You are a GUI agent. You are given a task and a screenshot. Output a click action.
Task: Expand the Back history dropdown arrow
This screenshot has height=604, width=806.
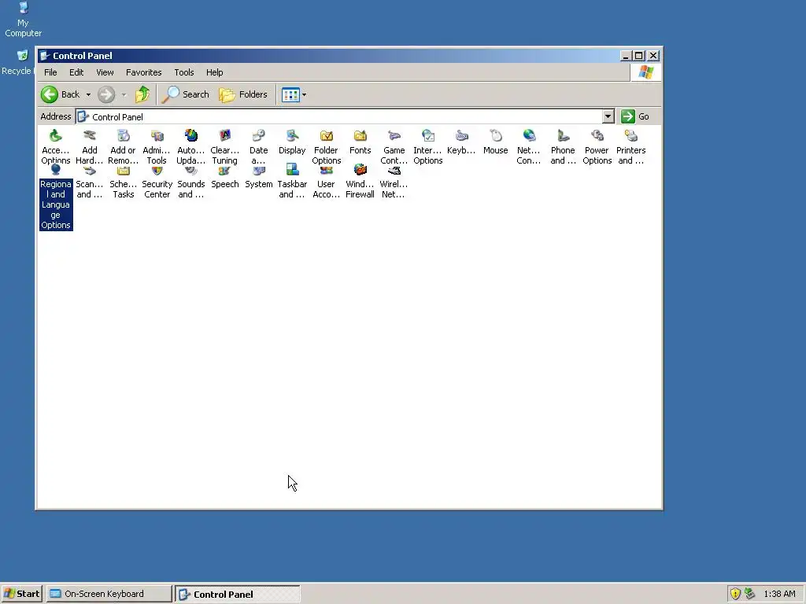[88, 94]
